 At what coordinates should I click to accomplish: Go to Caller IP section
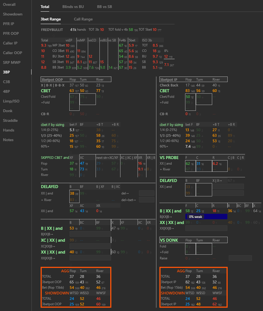[x=10, y=43]
